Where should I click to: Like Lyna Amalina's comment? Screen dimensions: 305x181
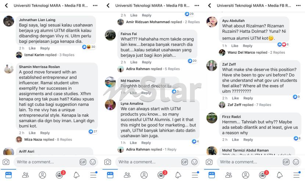(x=133, y=143)
